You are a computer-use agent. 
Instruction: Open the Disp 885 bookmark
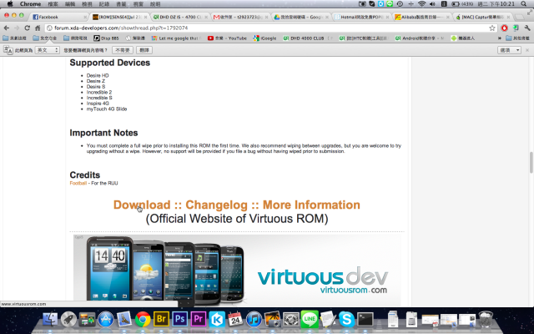click(106, 38)
